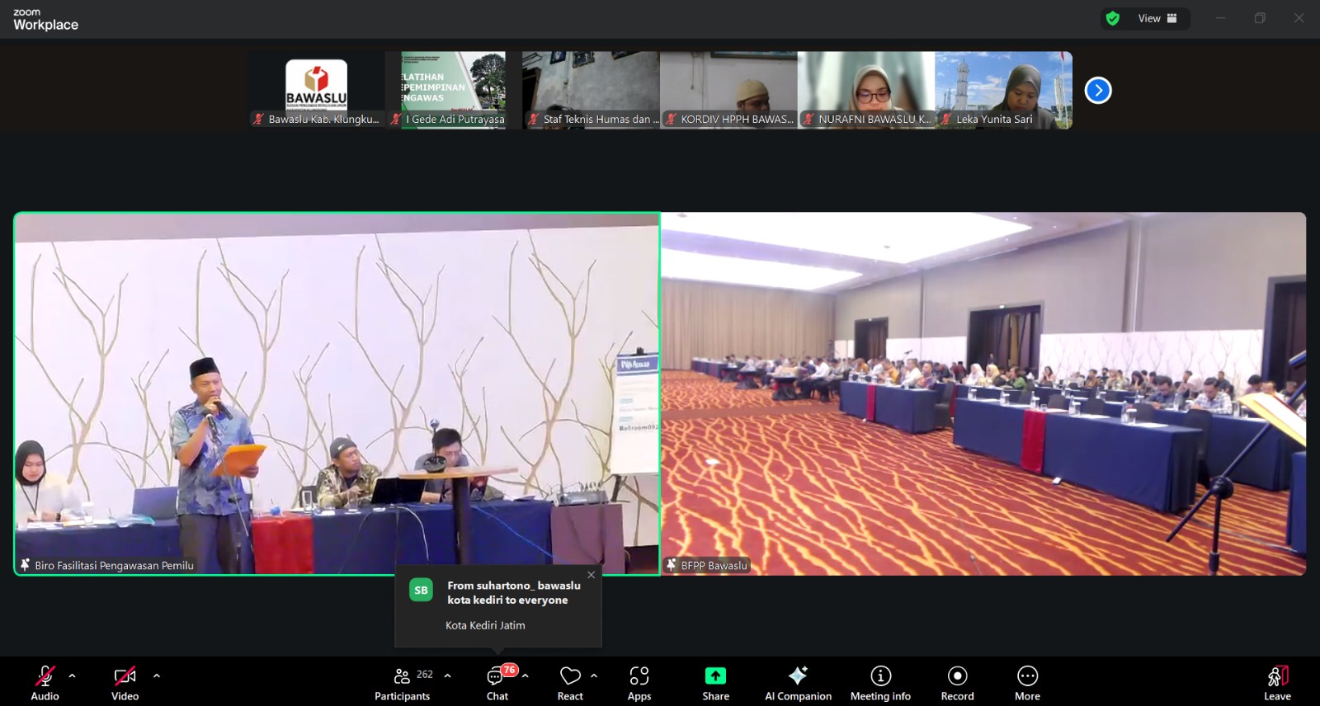Launch AI Companion
The width and height of the screenshot is (1320, 706).
pyautogui.click(x=798, y=684)
